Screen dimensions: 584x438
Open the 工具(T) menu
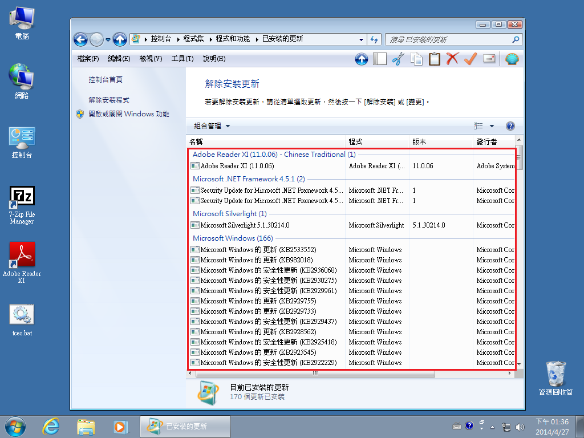182,59
